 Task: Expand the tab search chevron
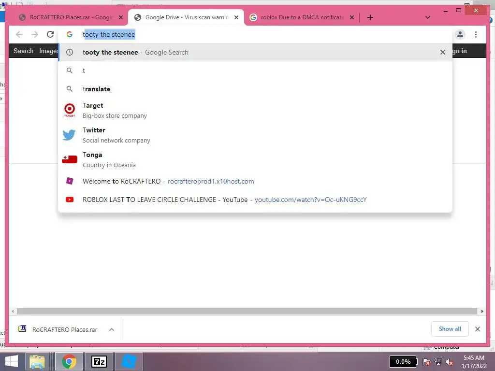click(428, 17)
